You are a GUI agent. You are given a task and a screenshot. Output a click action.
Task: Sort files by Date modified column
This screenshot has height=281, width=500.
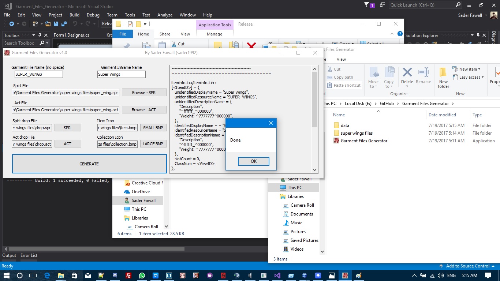[x=442, y=115]
